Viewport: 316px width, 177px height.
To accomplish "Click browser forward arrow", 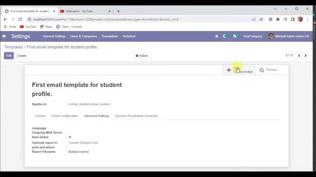I will 13,20.
